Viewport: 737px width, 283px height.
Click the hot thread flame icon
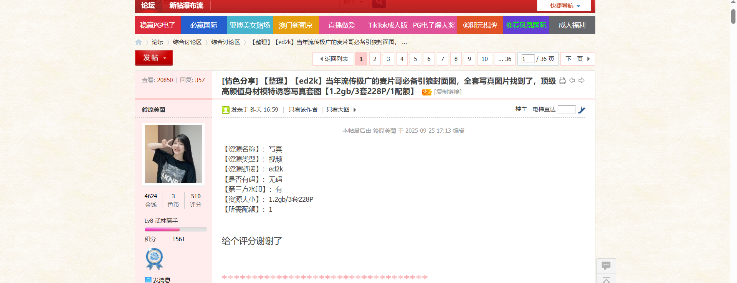[x=426, y=92]
